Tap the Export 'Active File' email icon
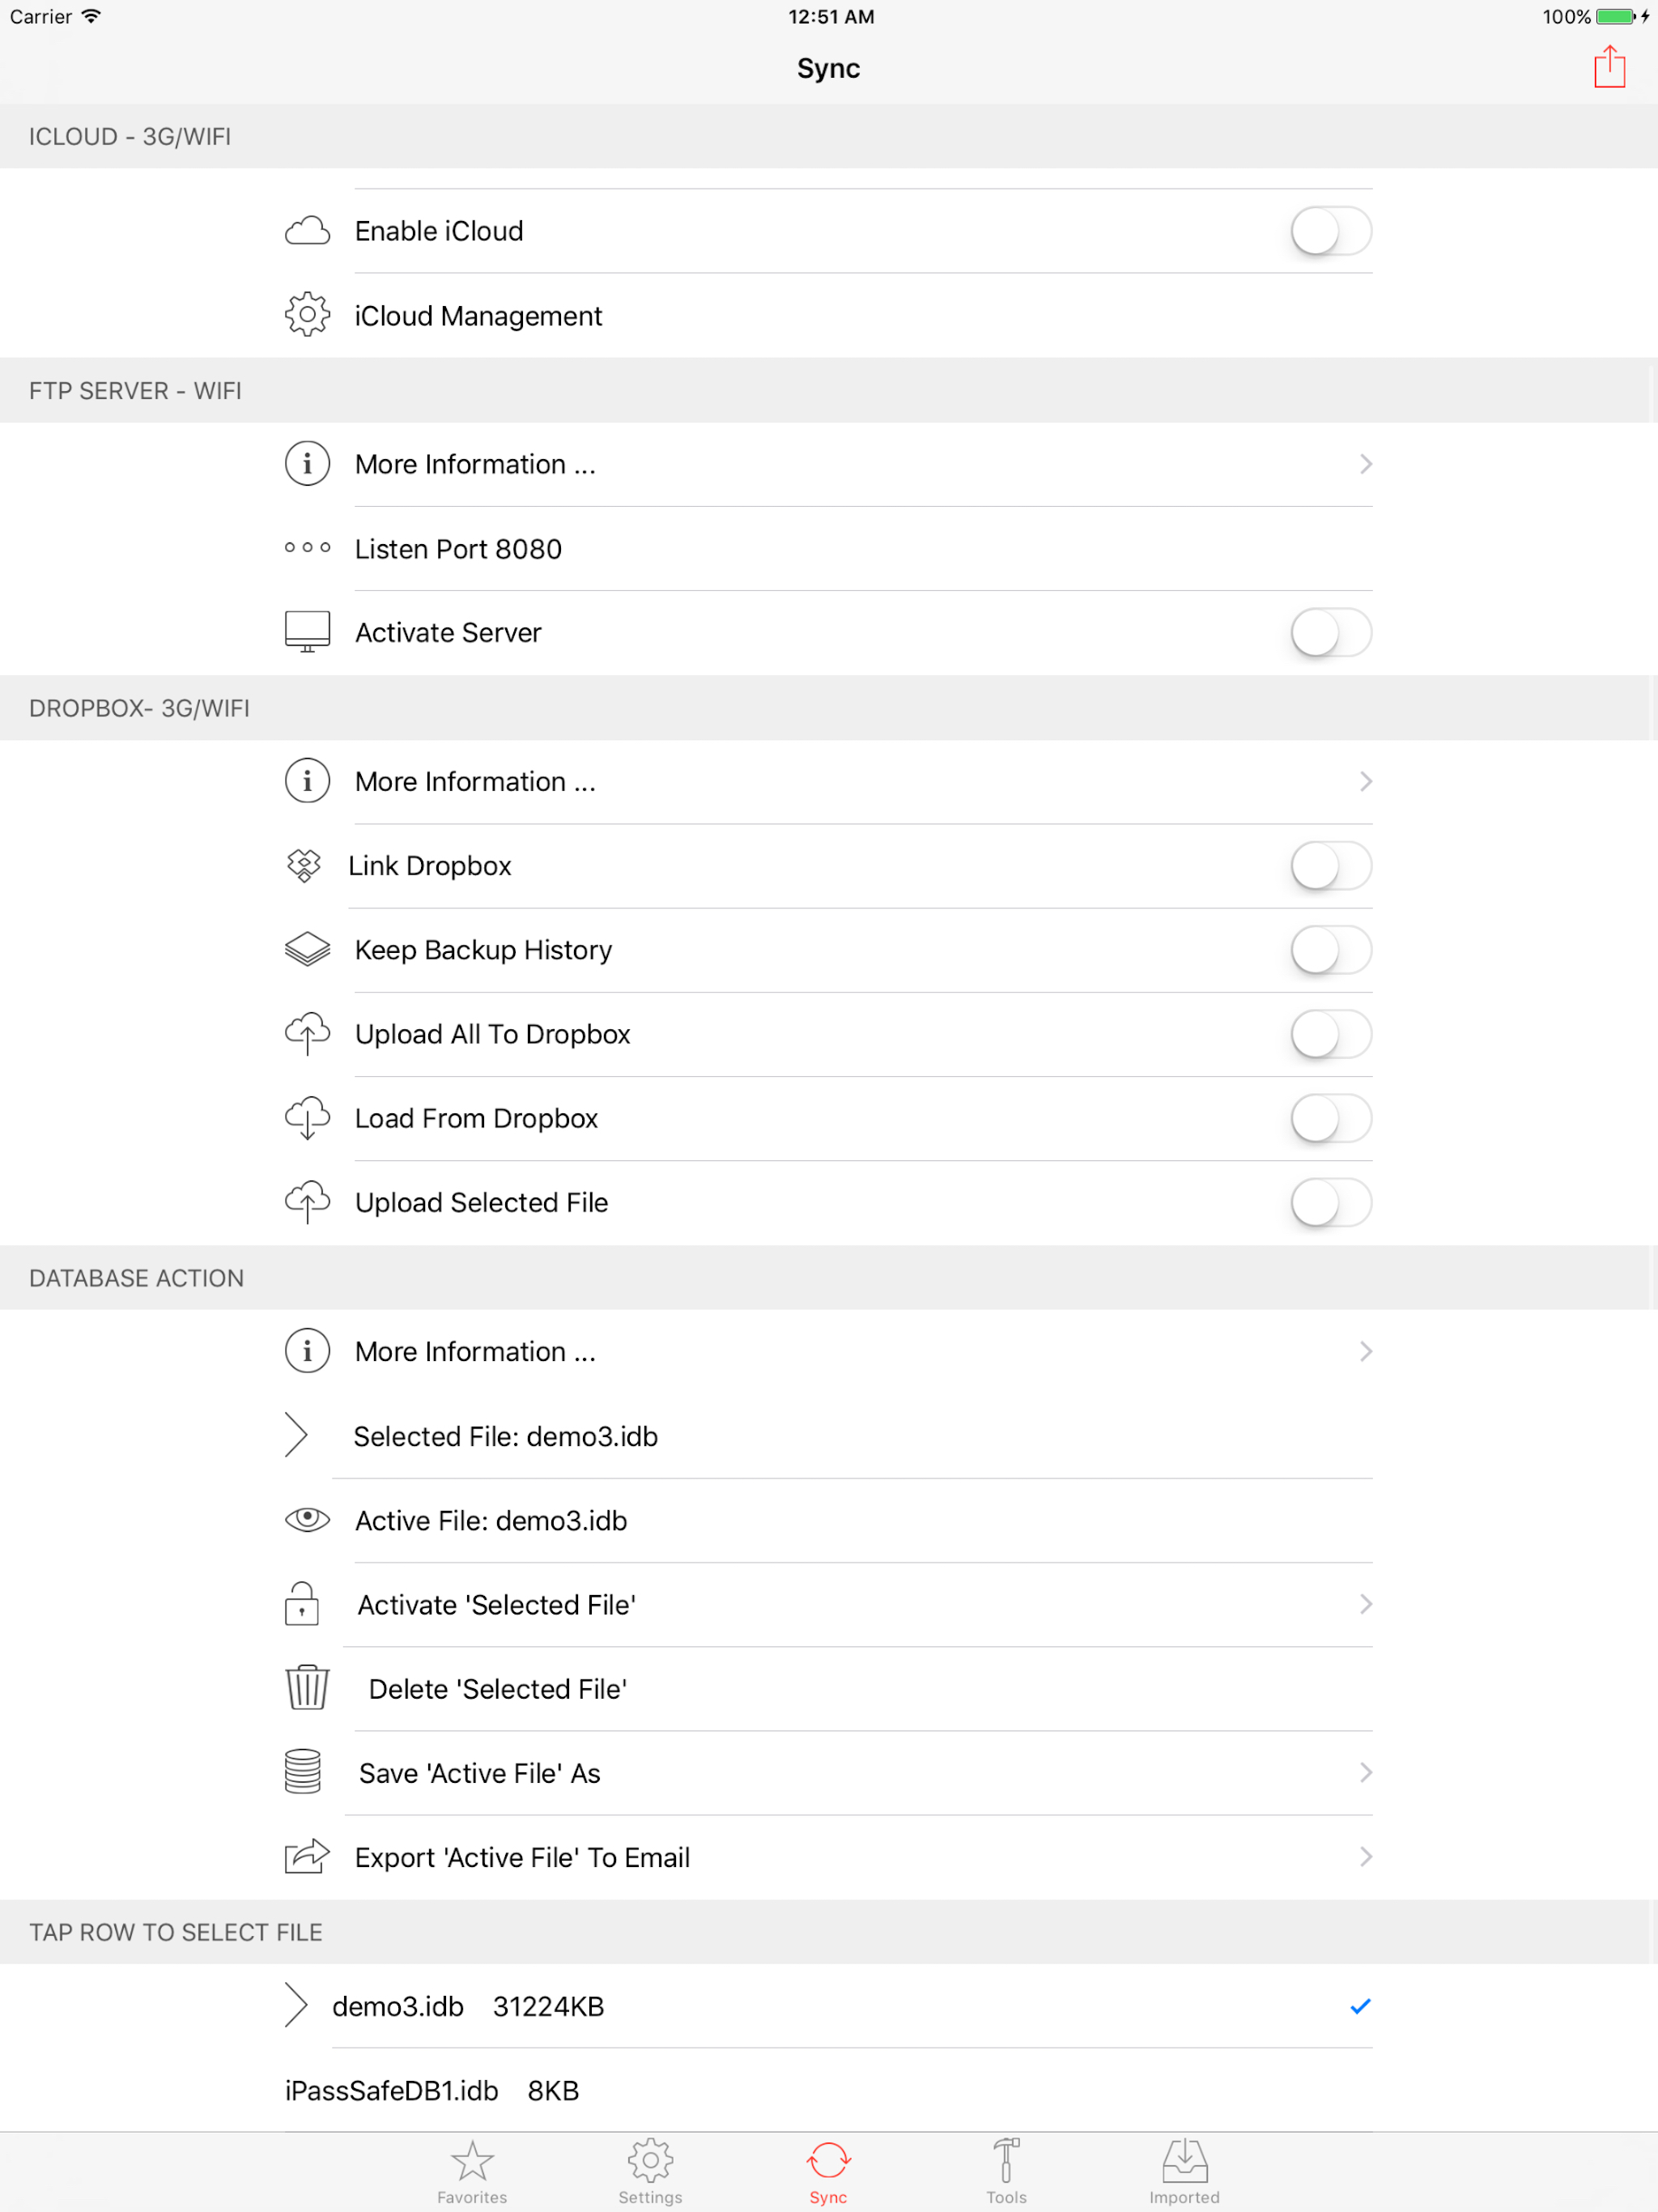 [x=307, y=1857]
